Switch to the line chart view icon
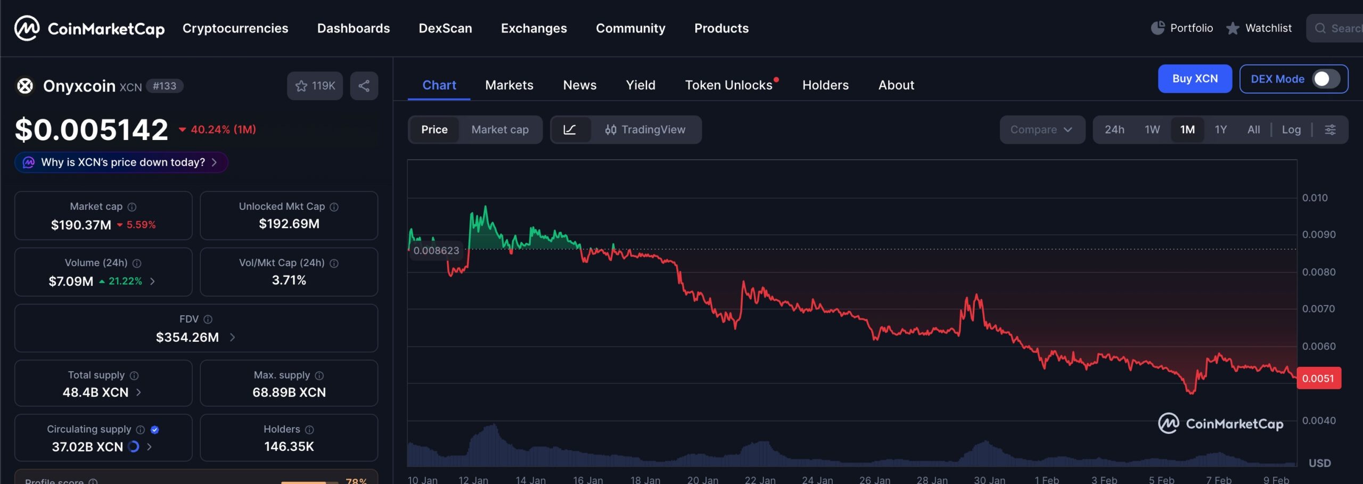 pos(570,129)
